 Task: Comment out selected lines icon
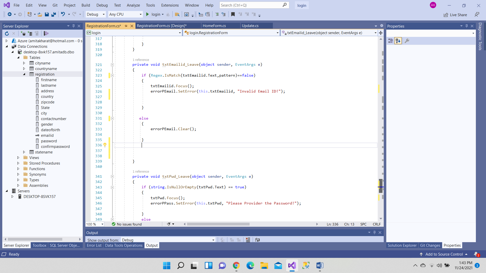217,14
